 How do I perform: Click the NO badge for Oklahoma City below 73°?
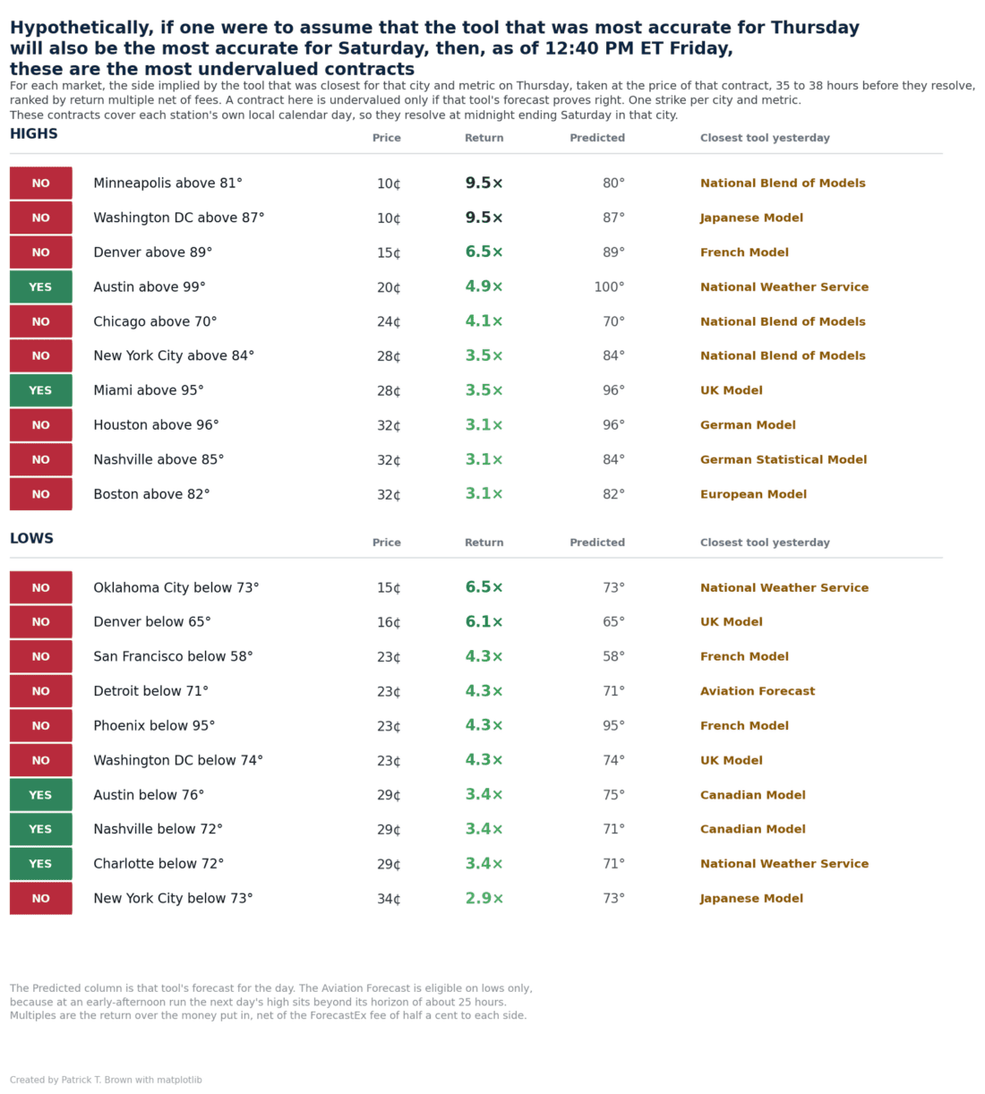pos(41,588)
